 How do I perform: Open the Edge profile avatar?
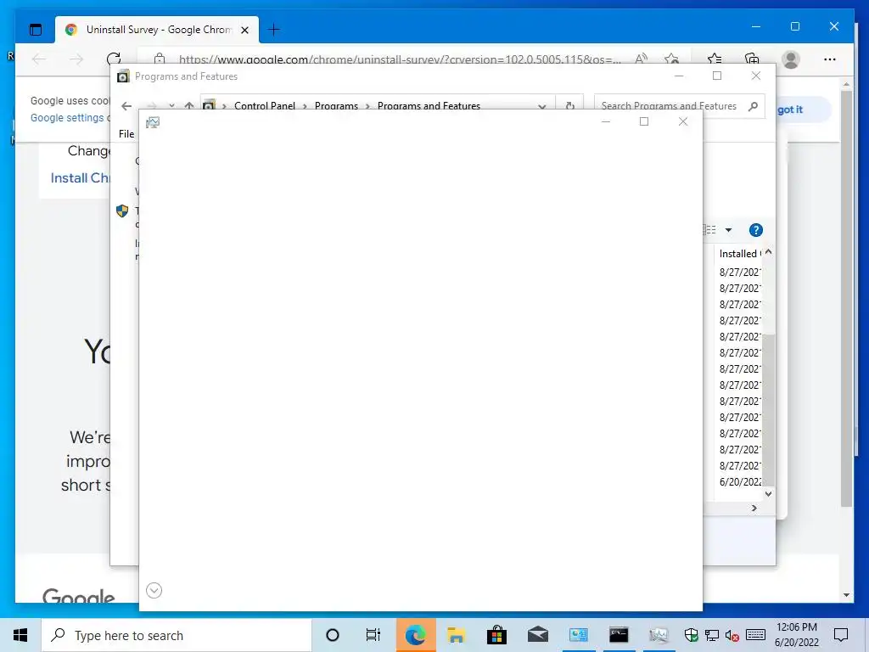[x=791, y=59]
